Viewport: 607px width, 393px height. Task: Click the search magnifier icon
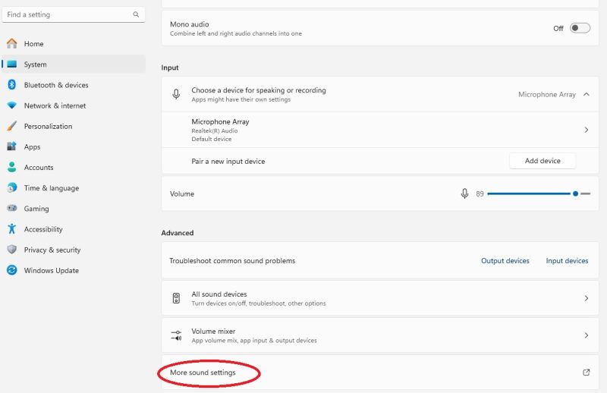pyautogui.click(x=136, y=14)
